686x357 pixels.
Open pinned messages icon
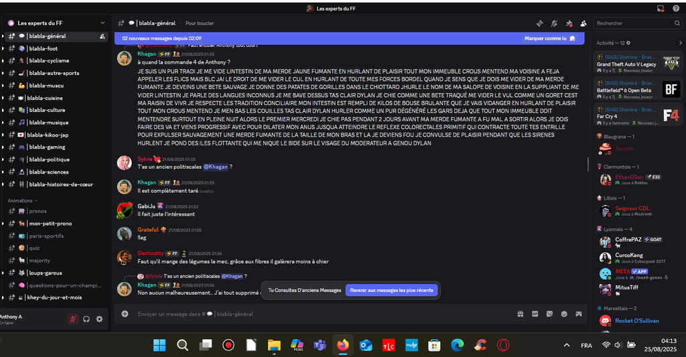pos(569,23)
